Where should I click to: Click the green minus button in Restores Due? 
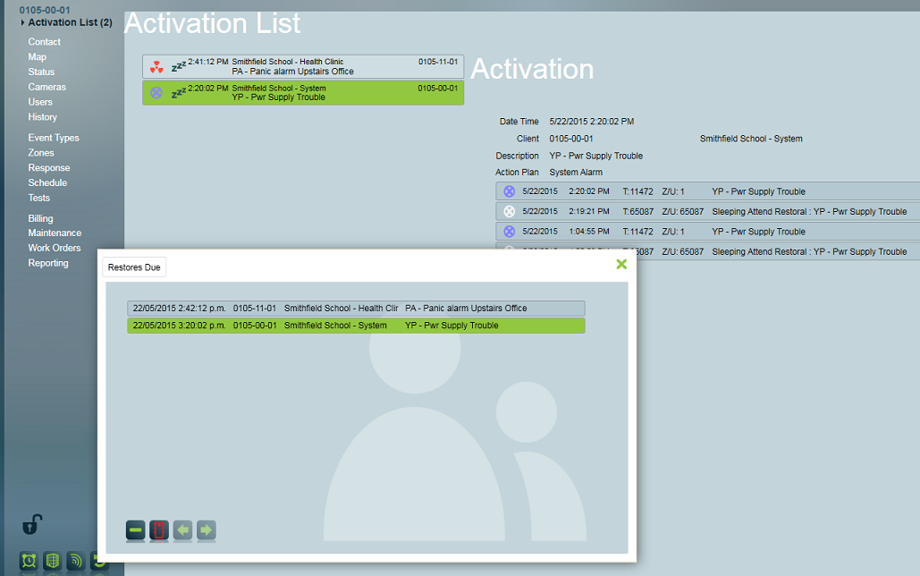point(136,530)
